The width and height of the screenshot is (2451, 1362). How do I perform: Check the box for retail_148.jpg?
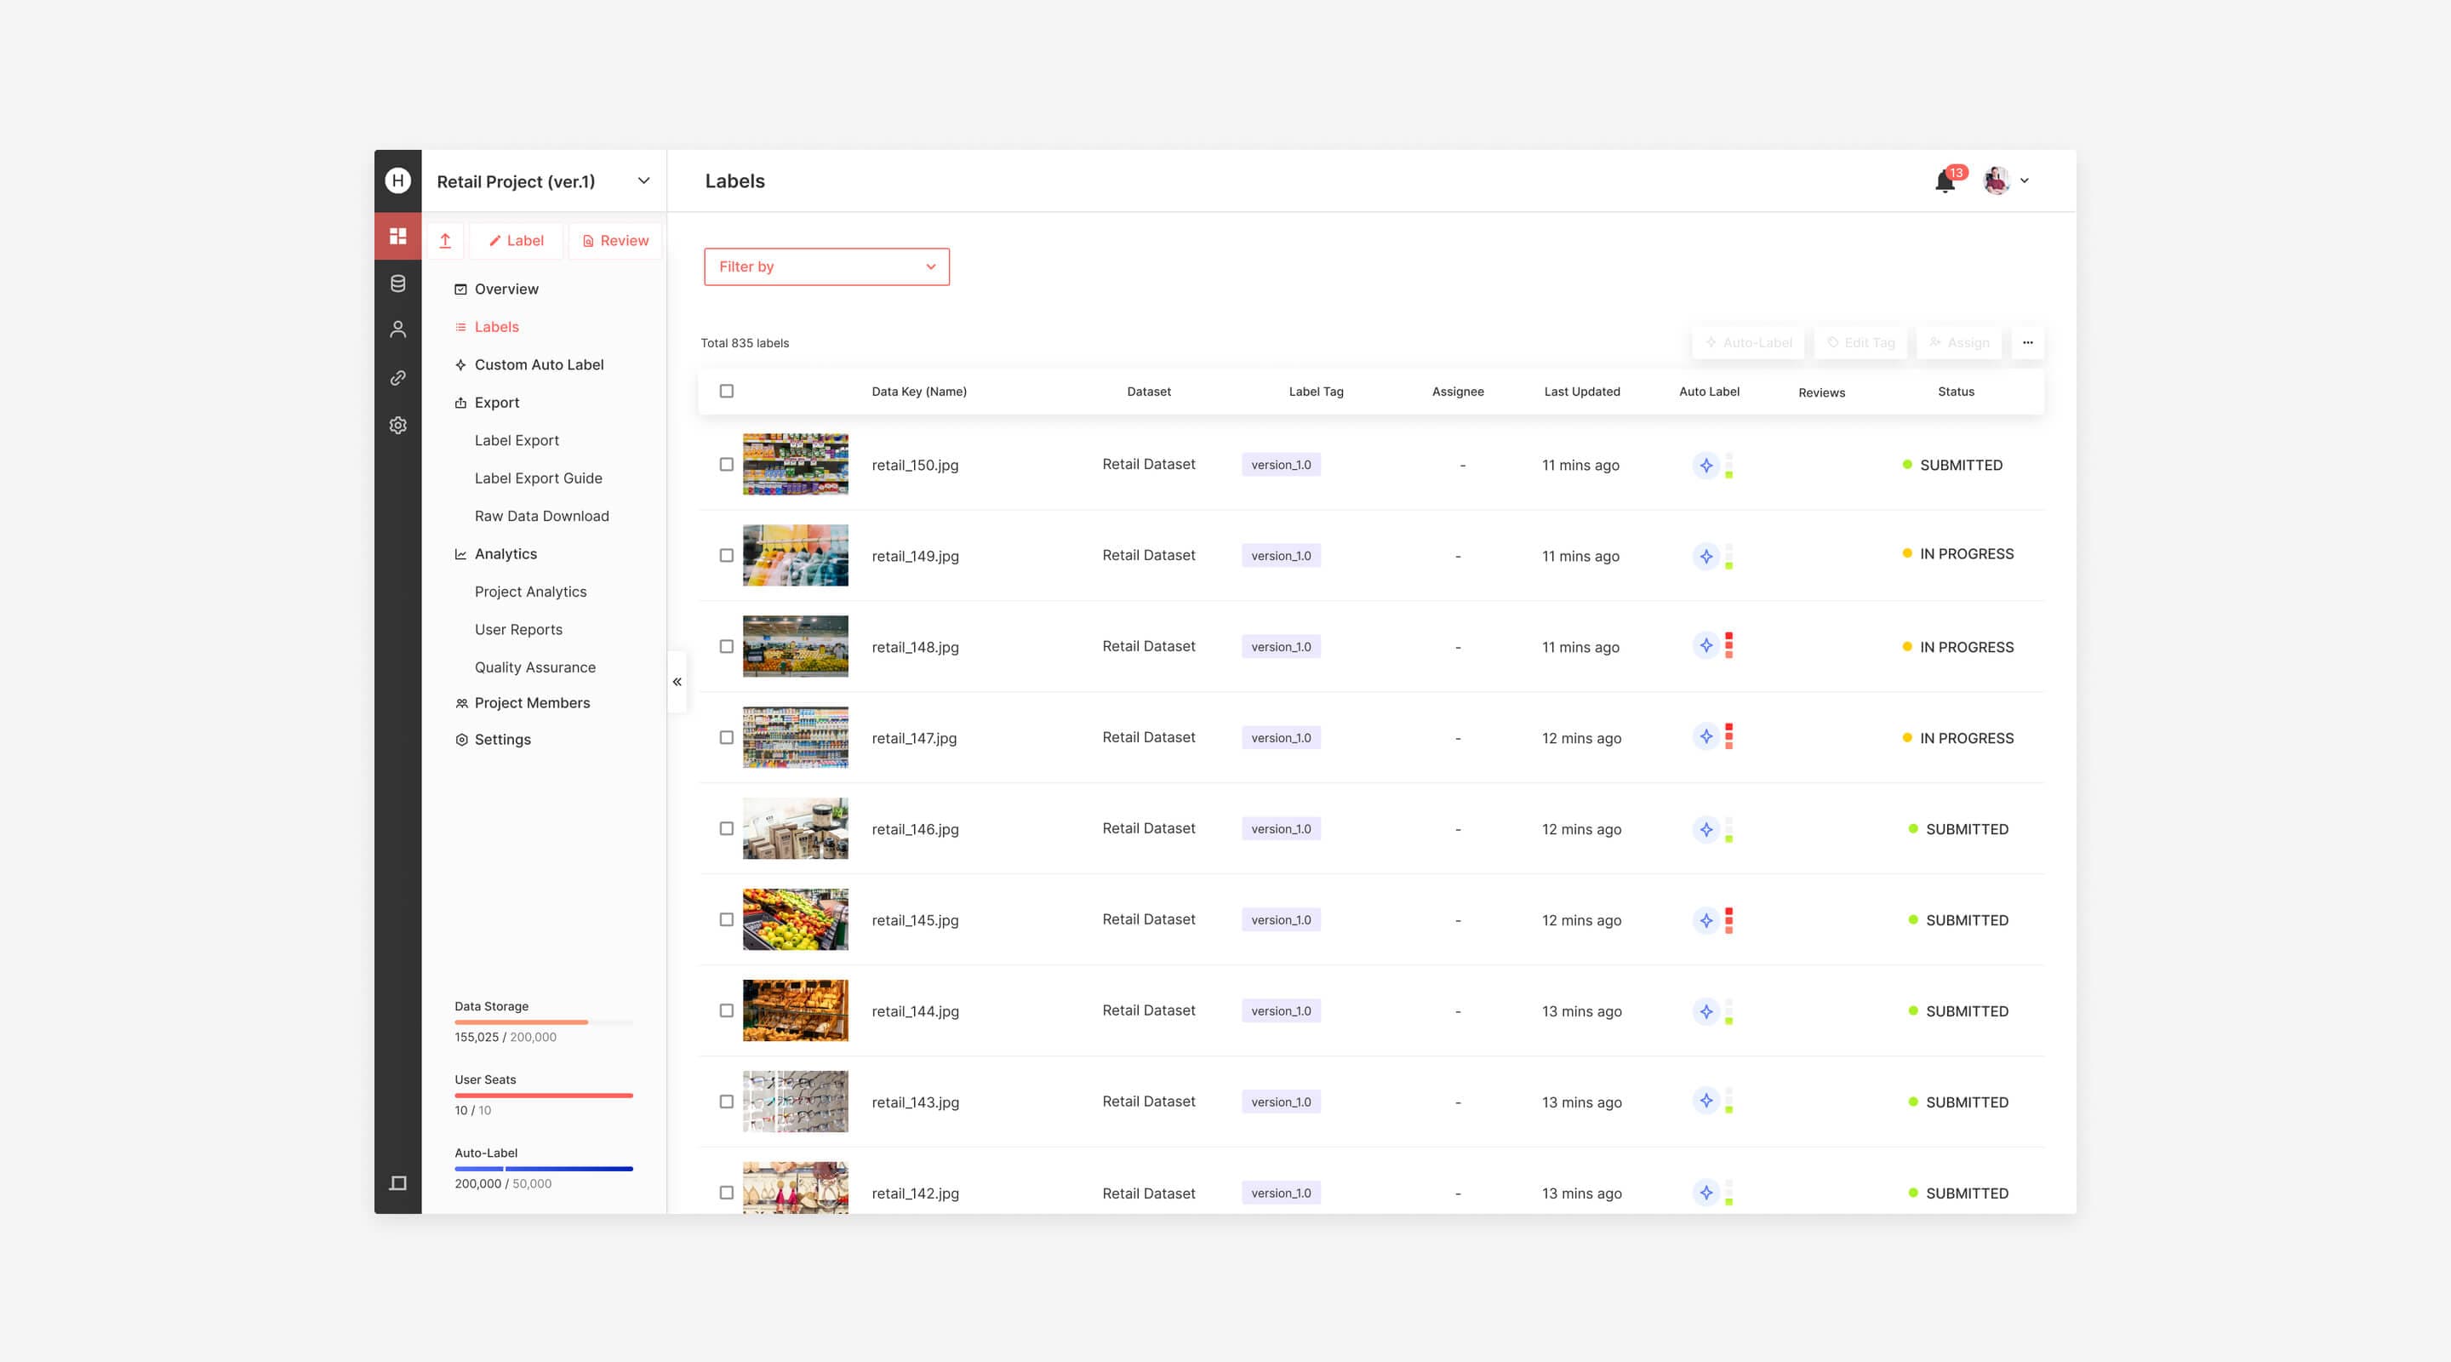(x=726, y=646)
